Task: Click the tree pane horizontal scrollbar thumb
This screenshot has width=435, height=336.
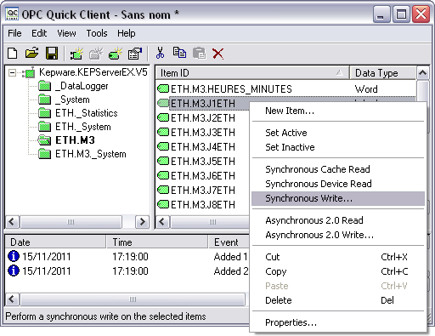Action: 71,222
